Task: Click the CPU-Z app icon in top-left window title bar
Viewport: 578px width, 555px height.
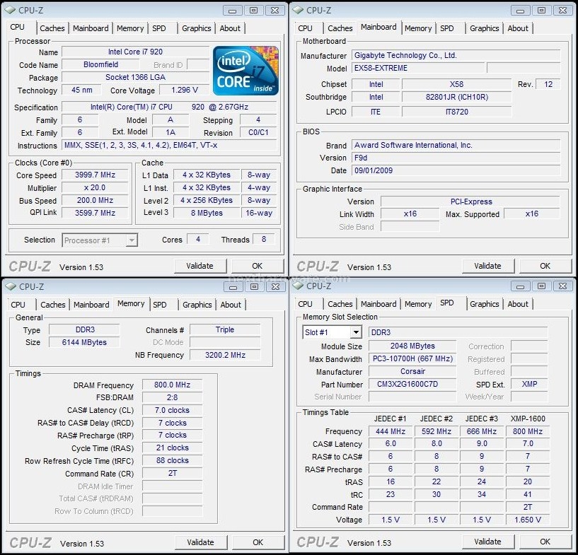Action: pos(10,10)
